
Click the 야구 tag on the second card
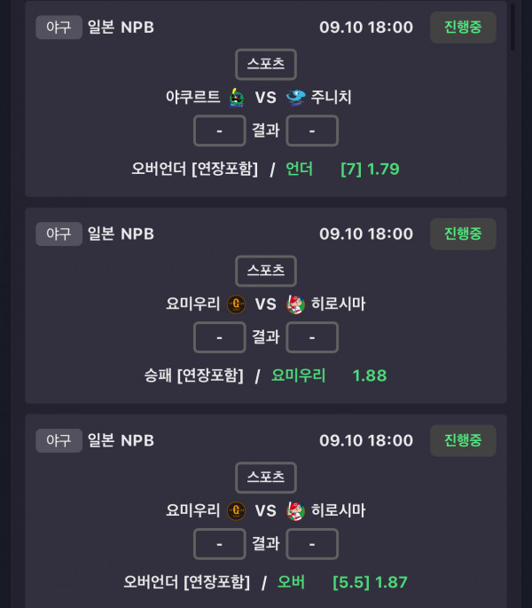click(x=59, y=233)
